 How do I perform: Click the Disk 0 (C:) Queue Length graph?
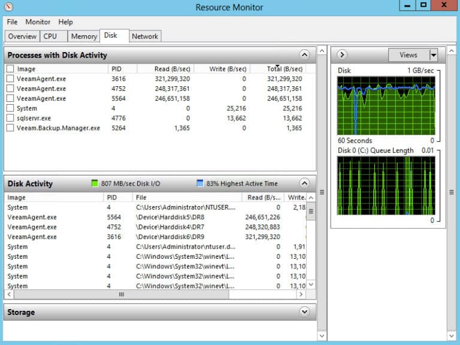386,186
